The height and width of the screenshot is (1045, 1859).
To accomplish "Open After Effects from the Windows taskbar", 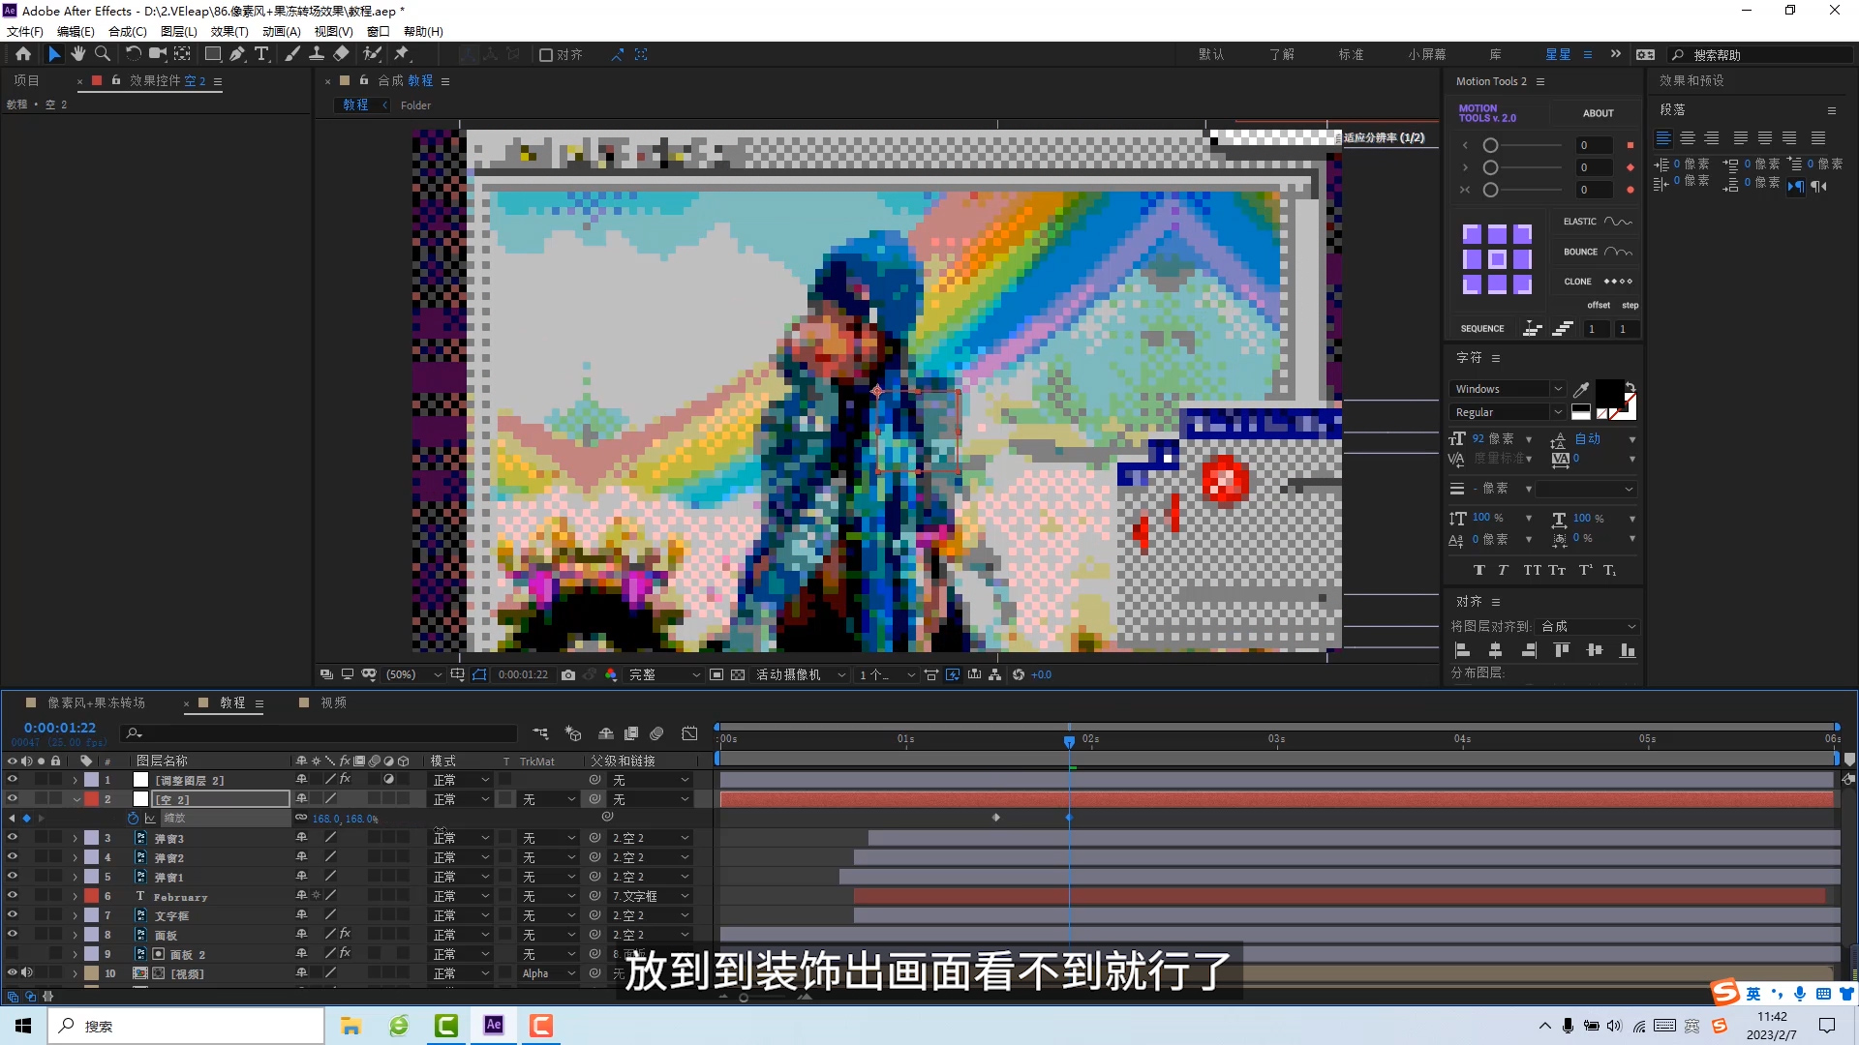I will click(x=494, y=1025).
